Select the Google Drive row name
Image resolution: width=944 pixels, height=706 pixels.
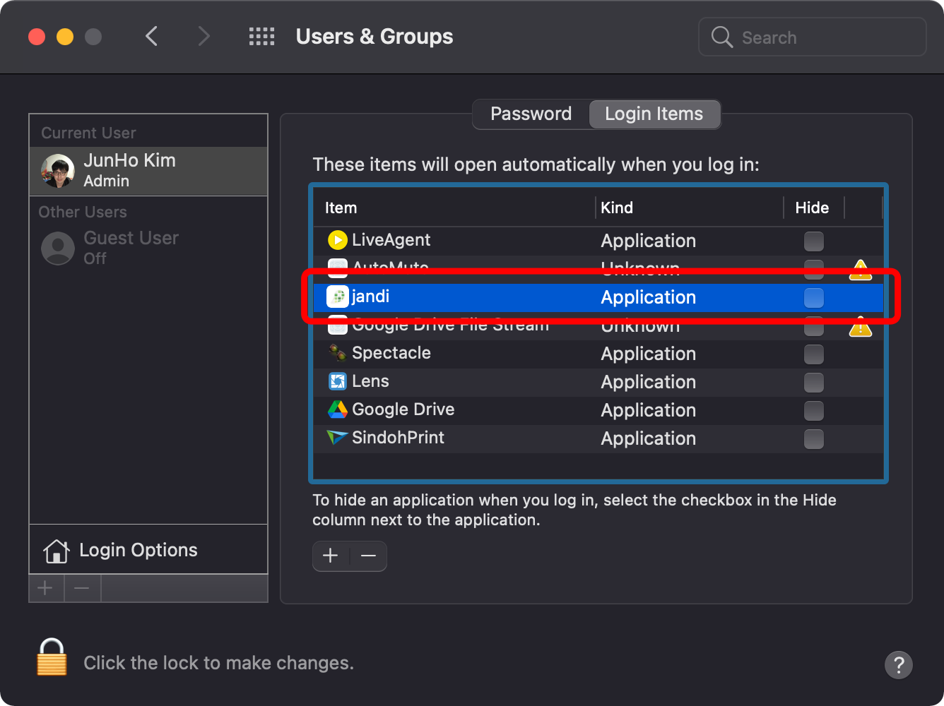click(403, 409)
